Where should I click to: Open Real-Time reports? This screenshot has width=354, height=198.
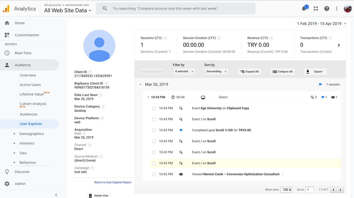click(23, 53)
